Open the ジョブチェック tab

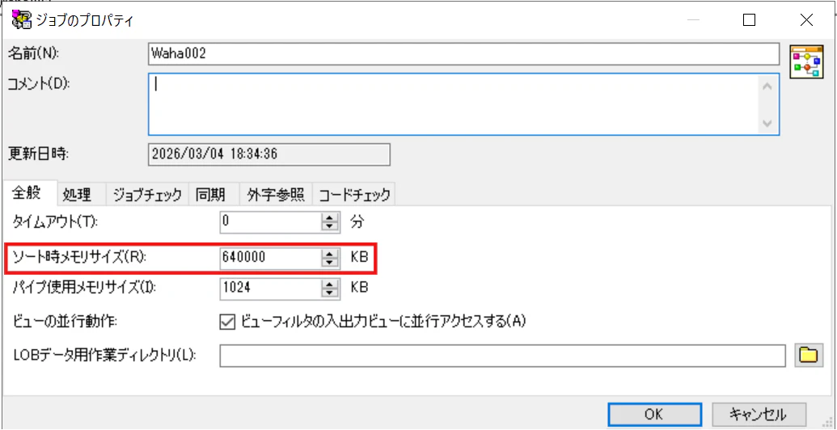147,196
